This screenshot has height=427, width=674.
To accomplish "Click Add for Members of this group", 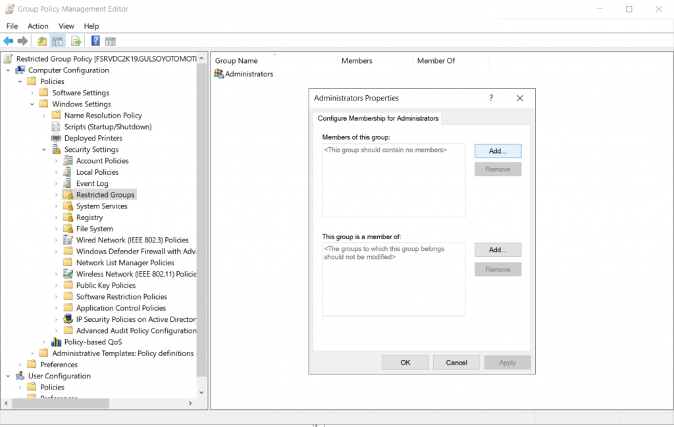I will [498, 151].
